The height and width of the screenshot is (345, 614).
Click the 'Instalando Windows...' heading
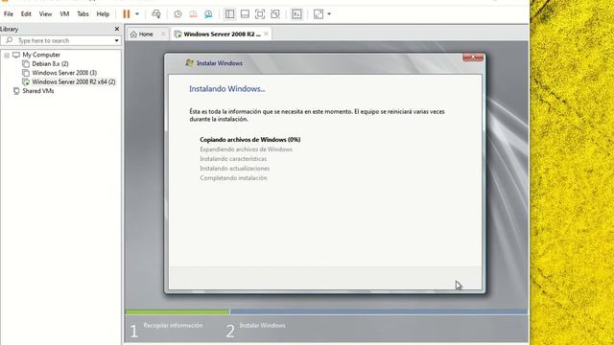click(x=227, y=89)
